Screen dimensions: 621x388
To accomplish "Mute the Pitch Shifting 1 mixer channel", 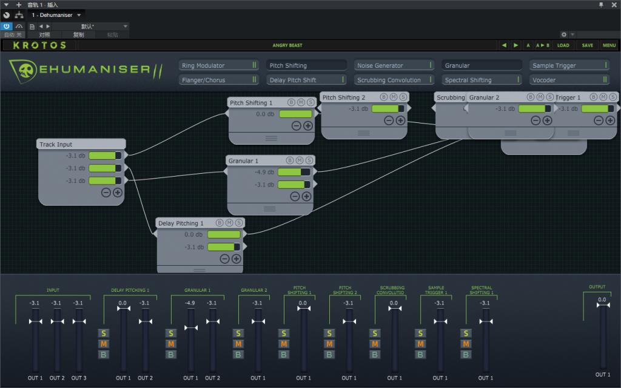I will click(284, 344).
